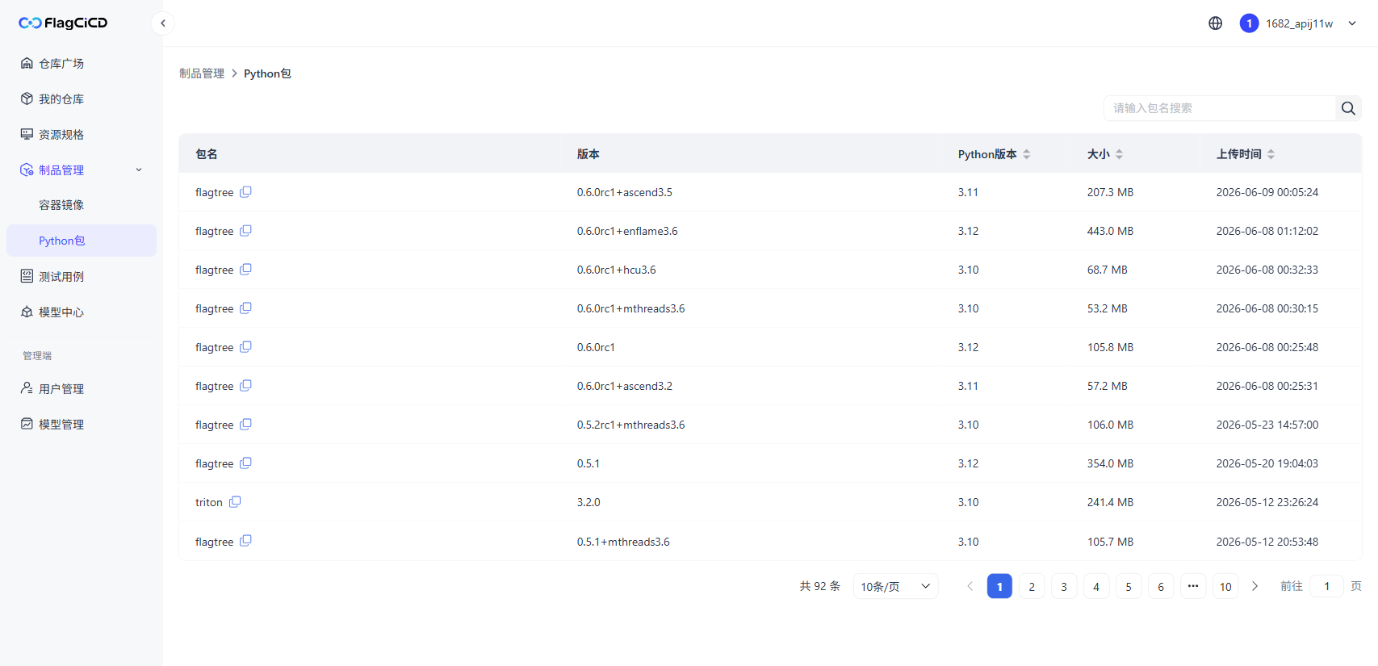Open the 10条/页 page size dropdown
This screenshot has height=666, width=1378.
(895, 586)
